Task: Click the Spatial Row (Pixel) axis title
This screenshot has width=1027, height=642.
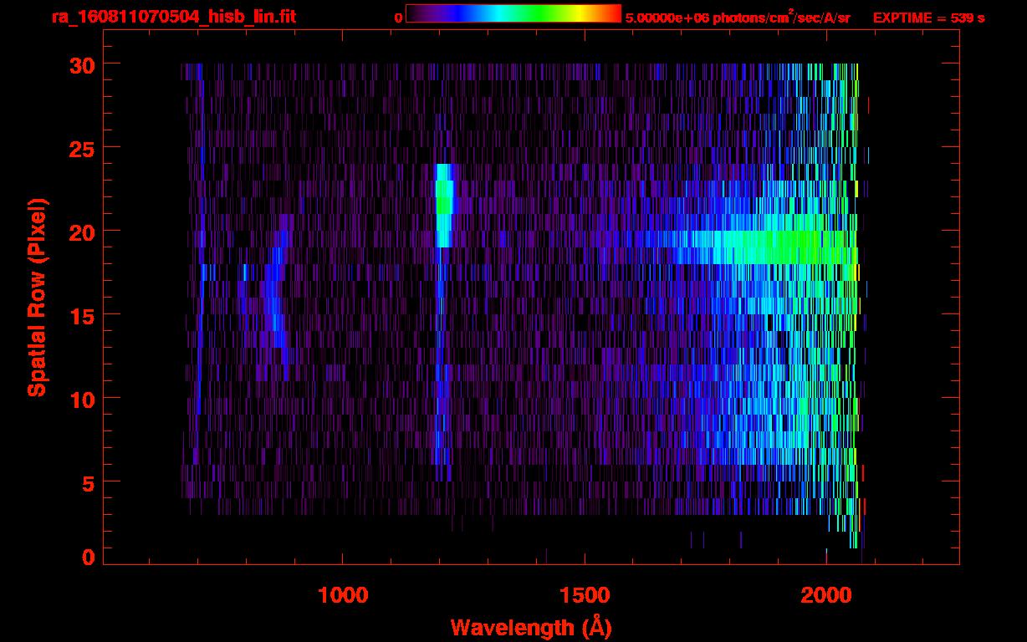Action: point(37,297)
